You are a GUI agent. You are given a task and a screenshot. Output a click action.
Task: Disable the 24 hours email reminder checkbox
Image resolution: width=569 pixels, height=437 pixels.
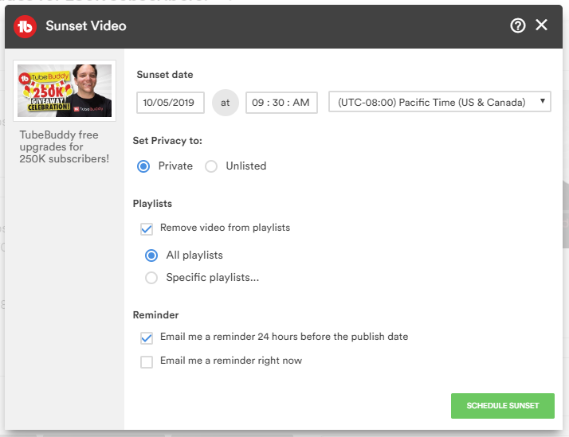point(147,338)
